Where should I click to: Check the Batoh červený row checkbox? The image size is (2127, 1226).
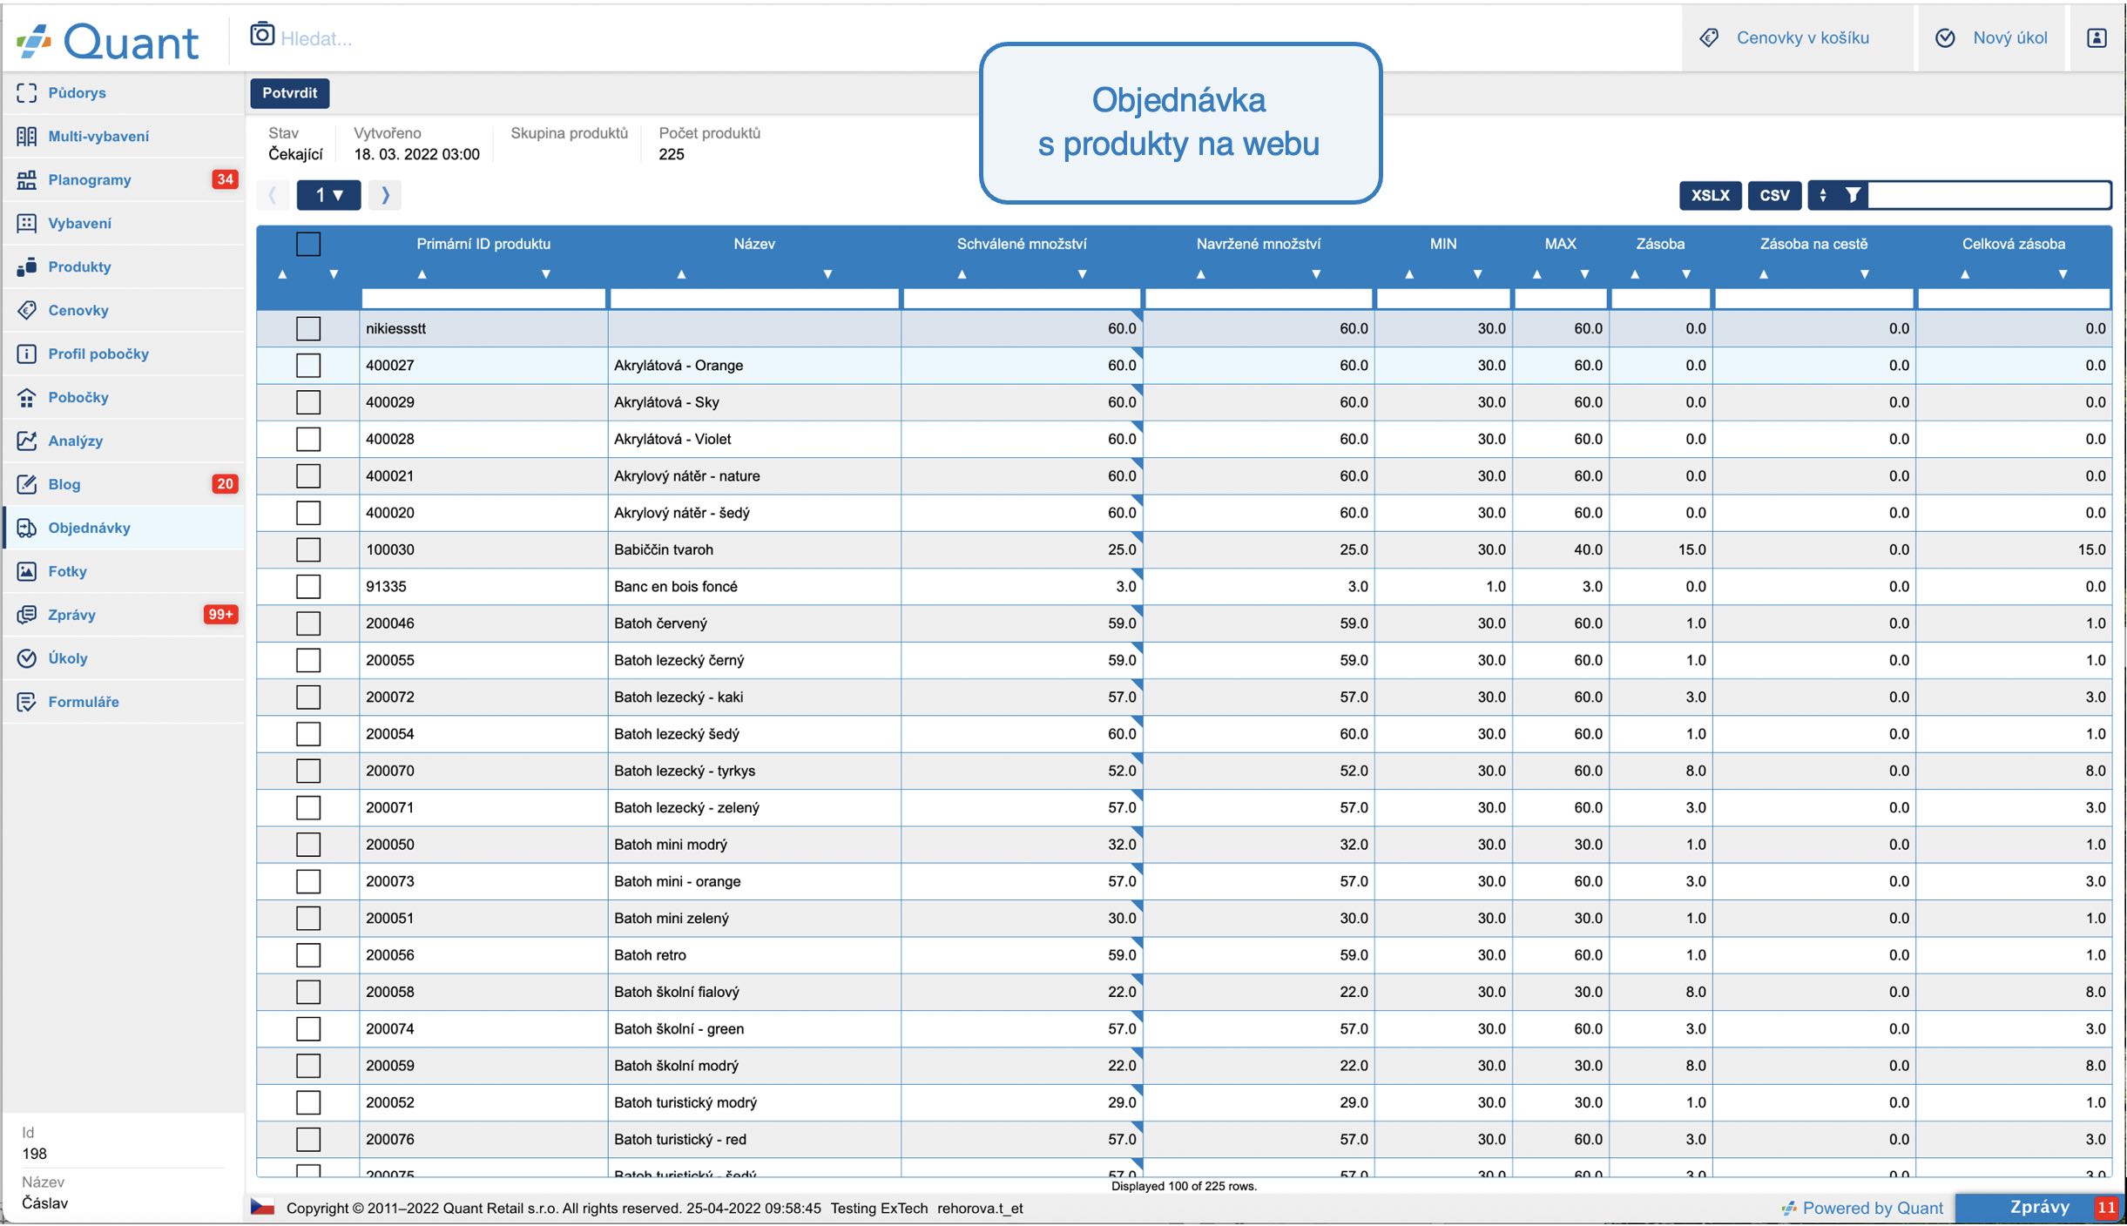308,623
